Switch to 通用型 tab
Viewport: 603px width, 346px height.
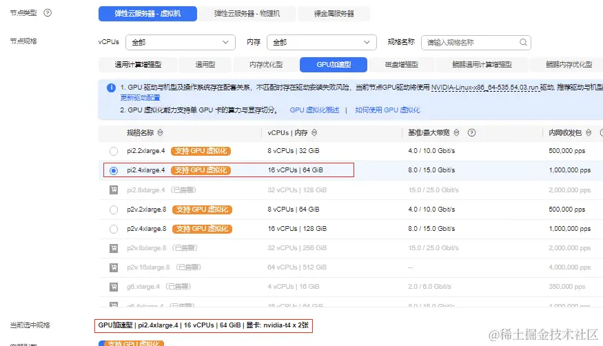coord(205,65)
